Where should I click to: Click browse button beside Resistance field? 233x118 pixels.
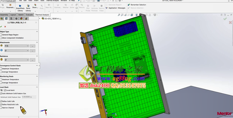32,60
